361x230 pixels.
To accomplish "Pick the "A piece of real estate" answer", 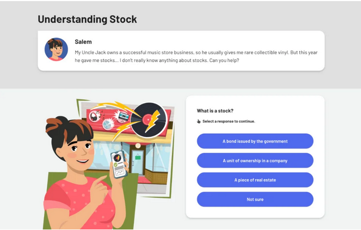I will pos(255,180).
